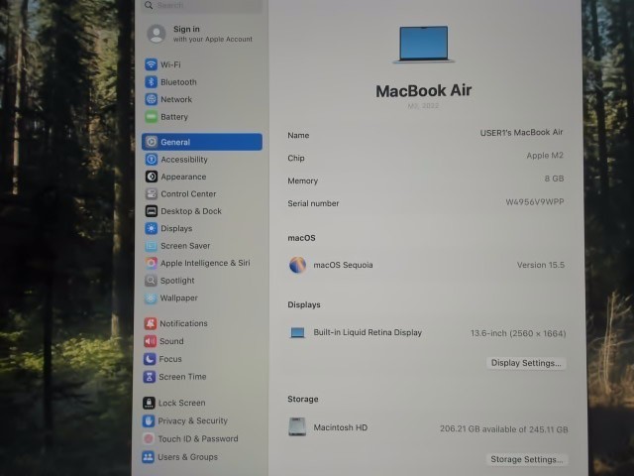Click the computer name USER1's MacBook Air
This screenshot has height=476, width=634.
coord(521,132)
